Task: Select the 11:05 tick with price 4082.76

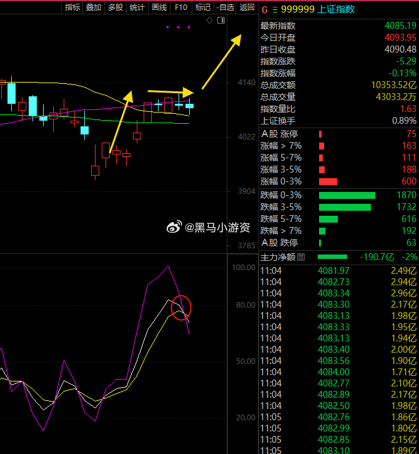Action: tap(338, 417)
